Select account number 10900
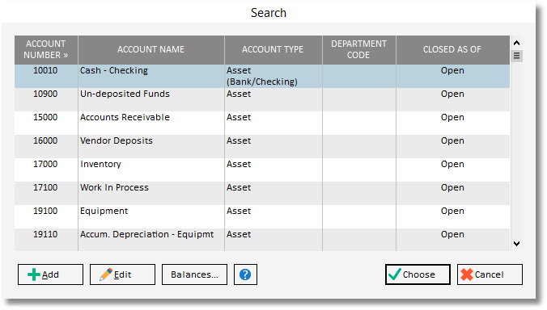Screen dimensions: 547x310 pos(45,94)
